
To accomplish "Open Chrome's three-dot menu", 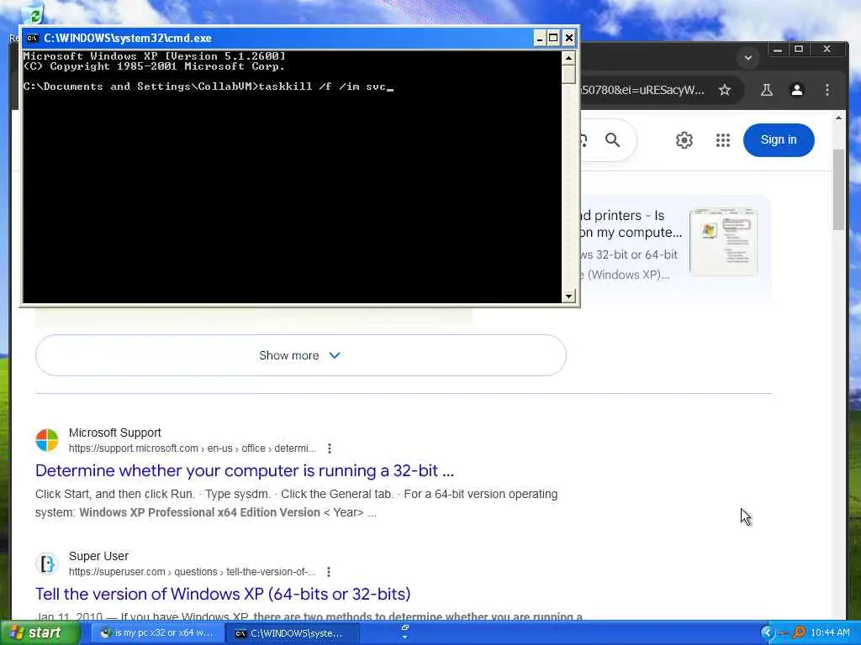I will click(827, 90).
